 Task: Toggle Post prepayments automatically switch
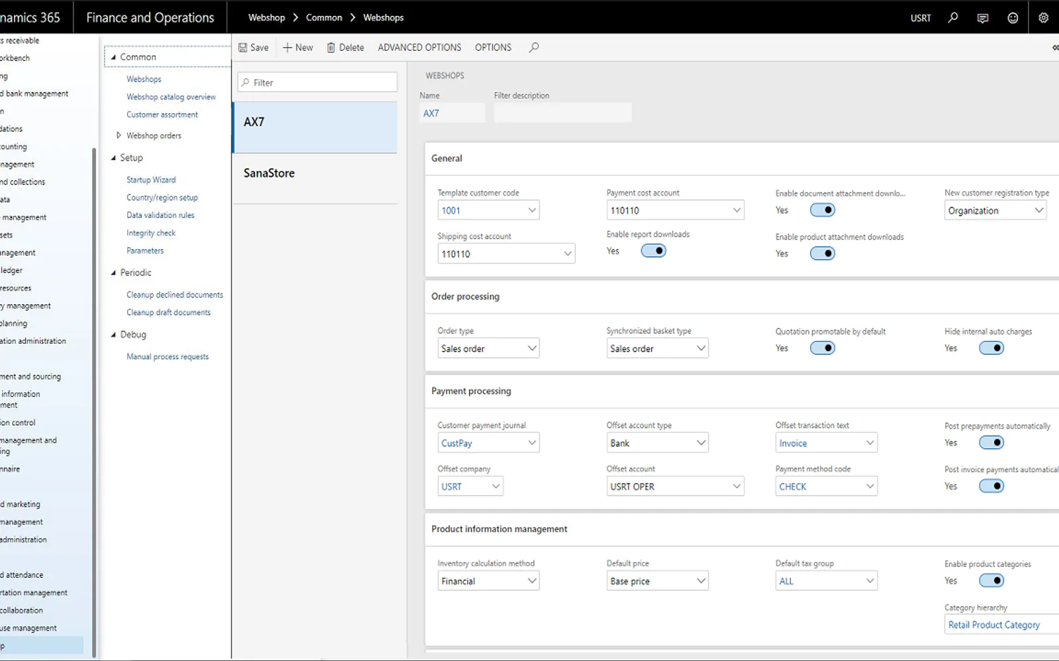click(x=991, y=443)
